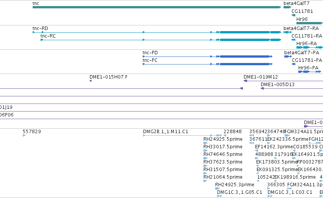Select the arrow glyph under RH33017.5prime

click(x=205, y=151)
